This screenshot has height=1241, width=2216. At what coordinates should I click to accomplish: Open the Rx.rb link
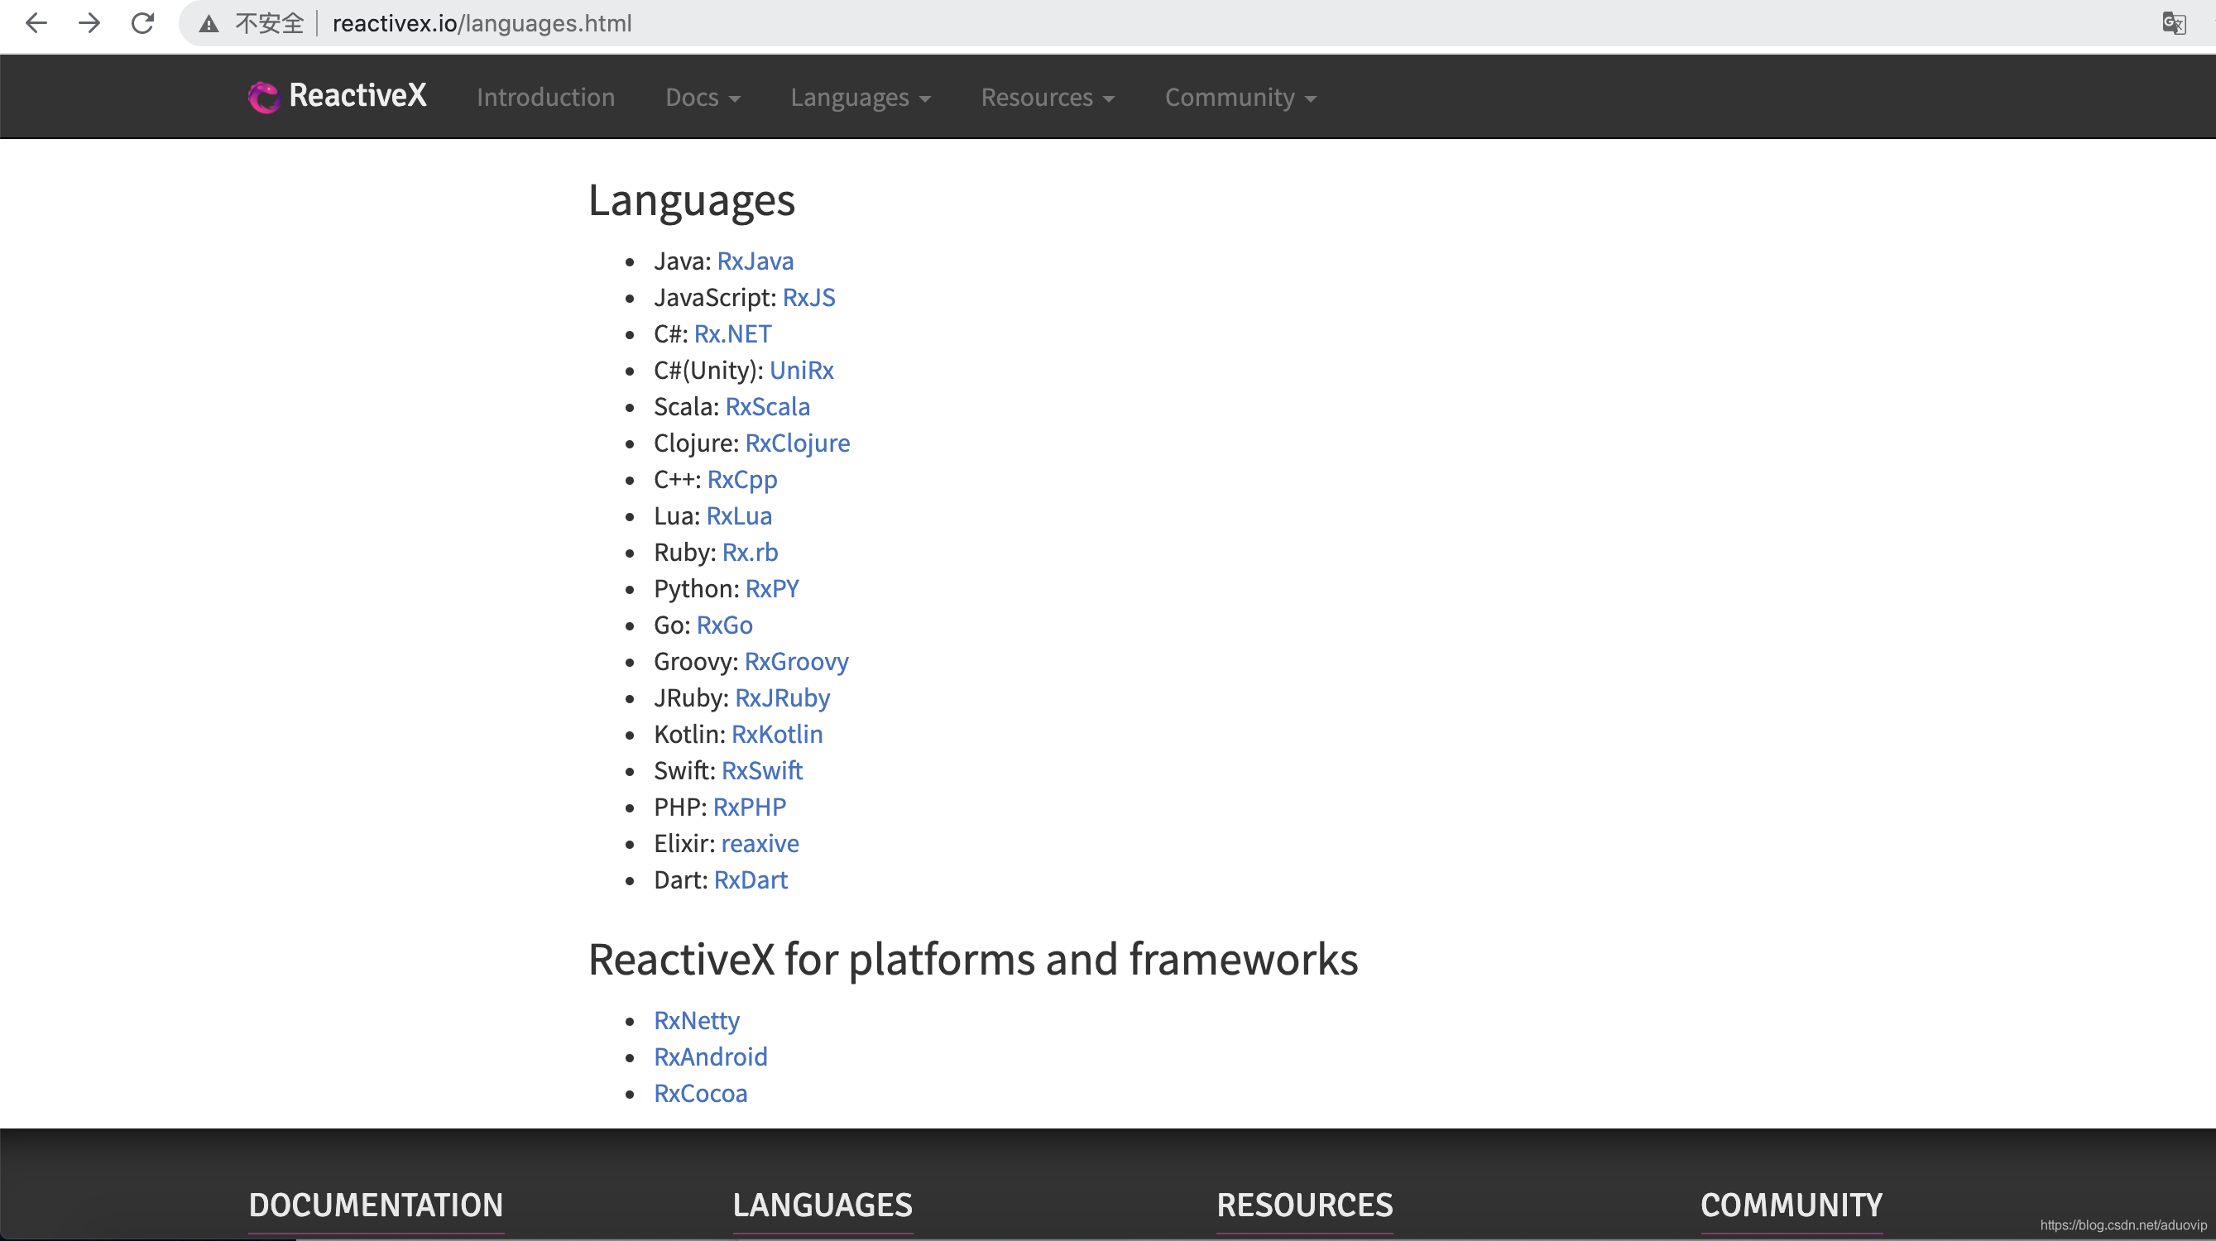coord(751,552)
